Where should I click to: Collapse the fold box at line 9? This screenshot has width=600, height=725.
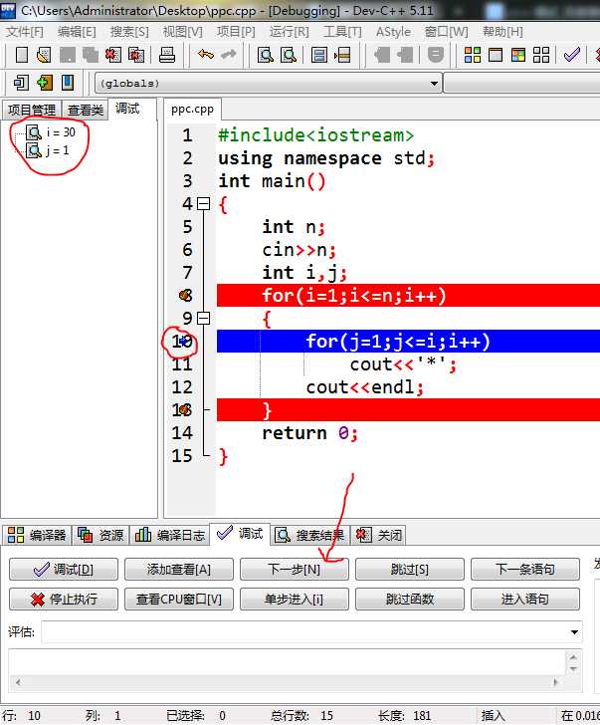tap(204, 318)
